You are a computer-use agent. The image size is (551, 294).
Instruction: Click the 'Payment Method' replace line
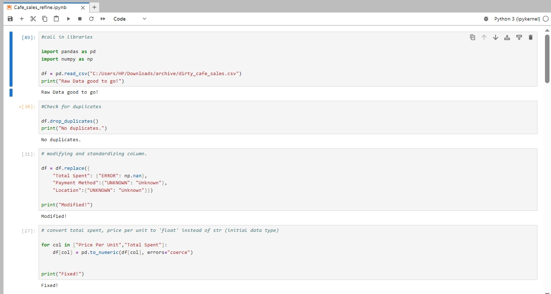tap(110, 183)
